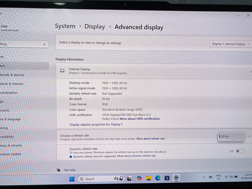Click the Get help icon
The image size is (252, 189).
pos(59,170)
